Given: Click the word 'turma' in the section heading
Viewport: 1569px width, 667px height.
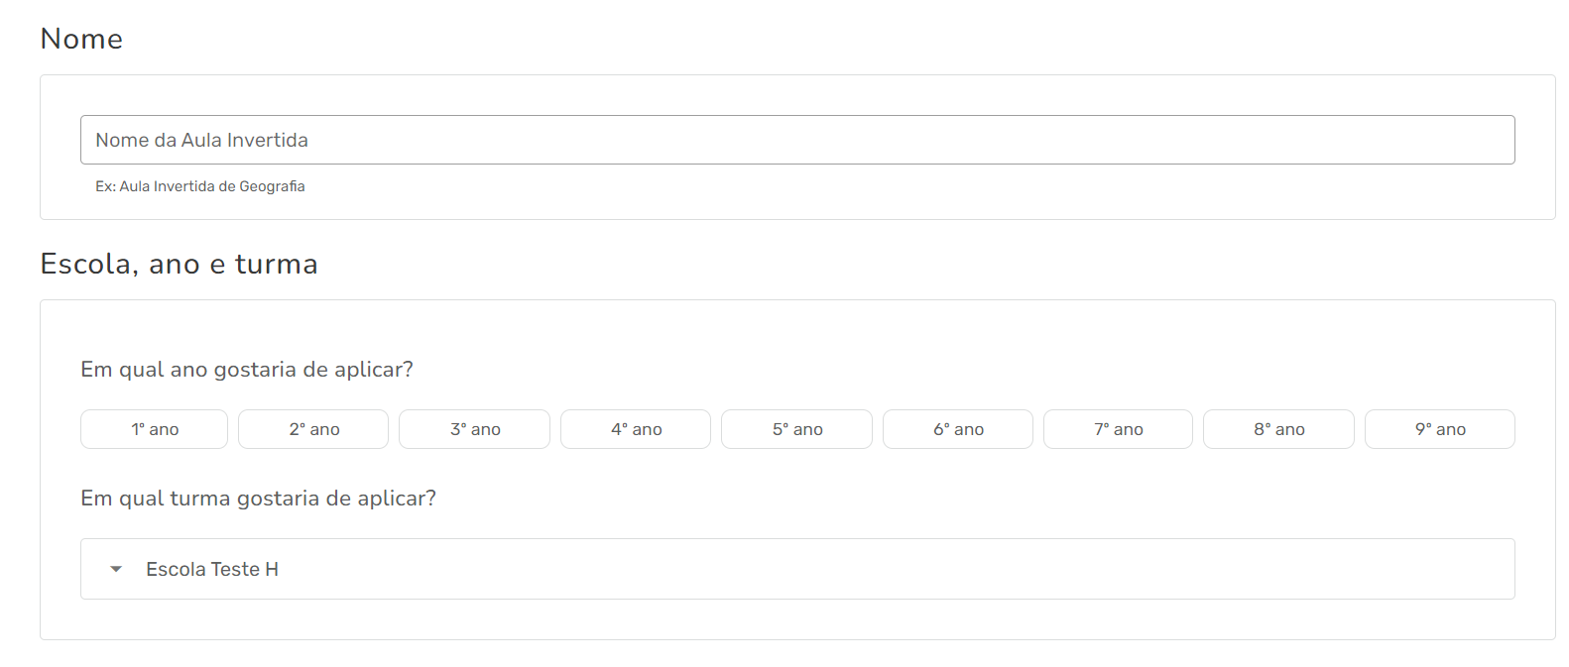Looking at the screenshot, I should coord(276,264).
